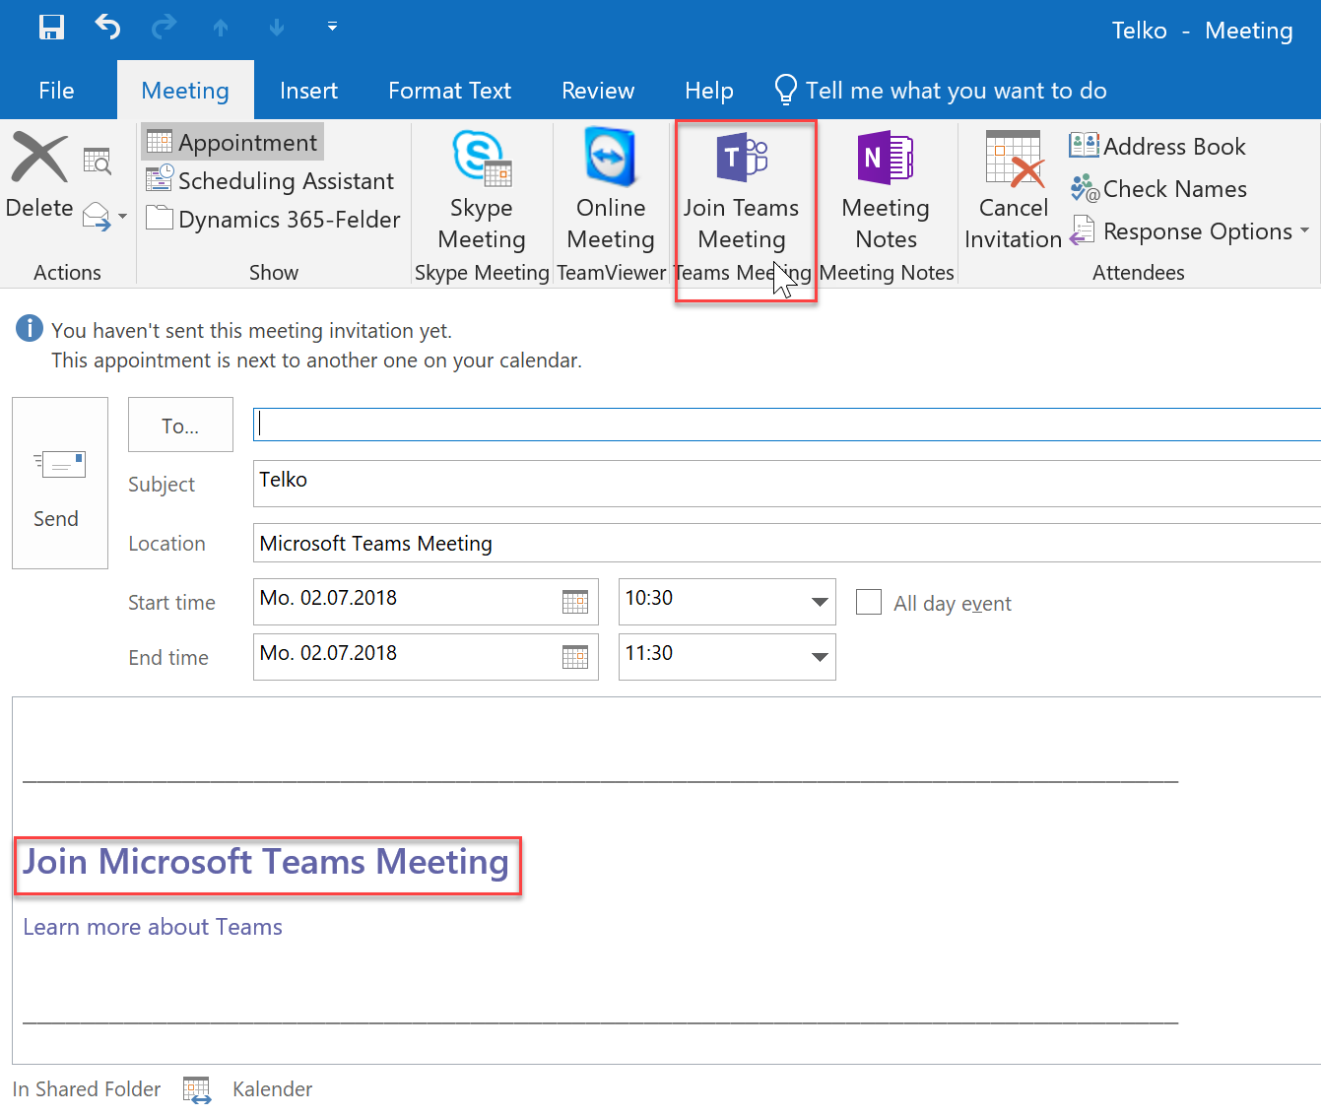Expand the 10:30 start time dropdown

click(819, 602)
